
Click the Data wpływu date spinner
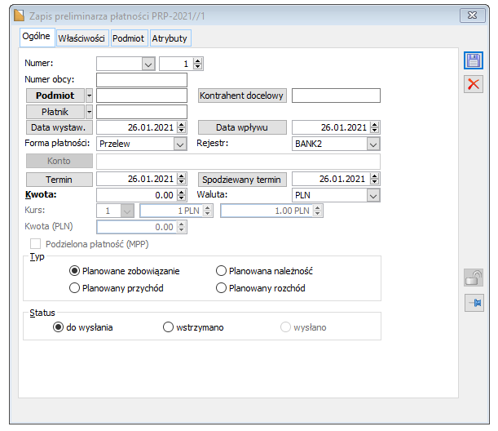pyautogui.click(x=374, y=127)
